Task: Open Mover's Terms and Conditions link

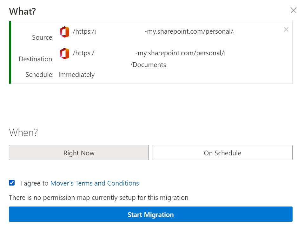Action: 95,183
